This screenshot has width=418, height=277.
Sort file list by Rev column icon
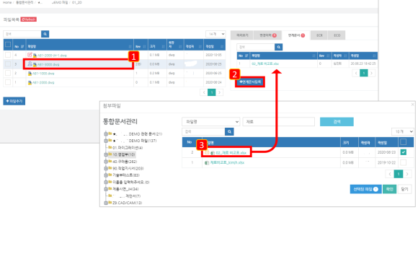tap(144, 47)
